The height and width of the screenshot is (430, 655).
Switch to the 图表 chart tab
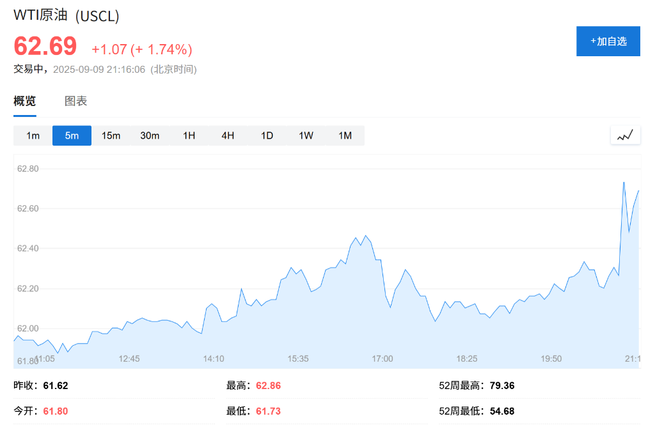pos(75,101)
